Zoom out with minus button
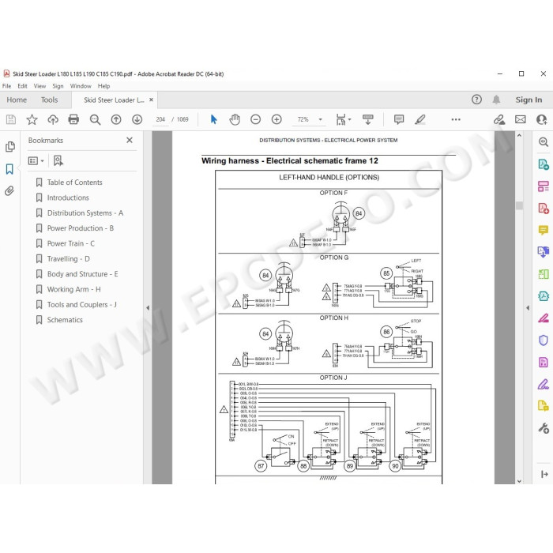553x553 pixels. (x=255, y=119)
